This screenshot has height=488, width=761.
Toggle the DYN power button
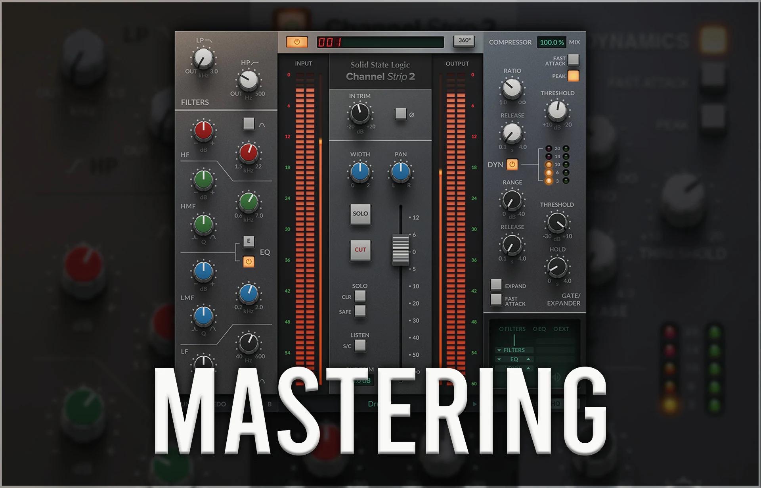click(512, 164)
